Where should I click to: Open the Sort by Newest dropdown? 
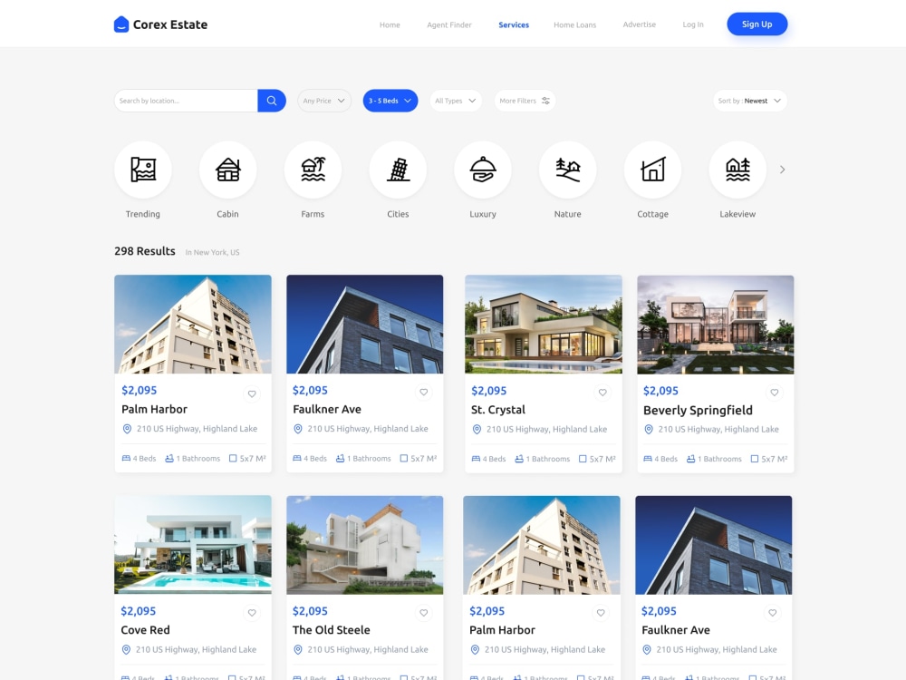click(749, 101)
